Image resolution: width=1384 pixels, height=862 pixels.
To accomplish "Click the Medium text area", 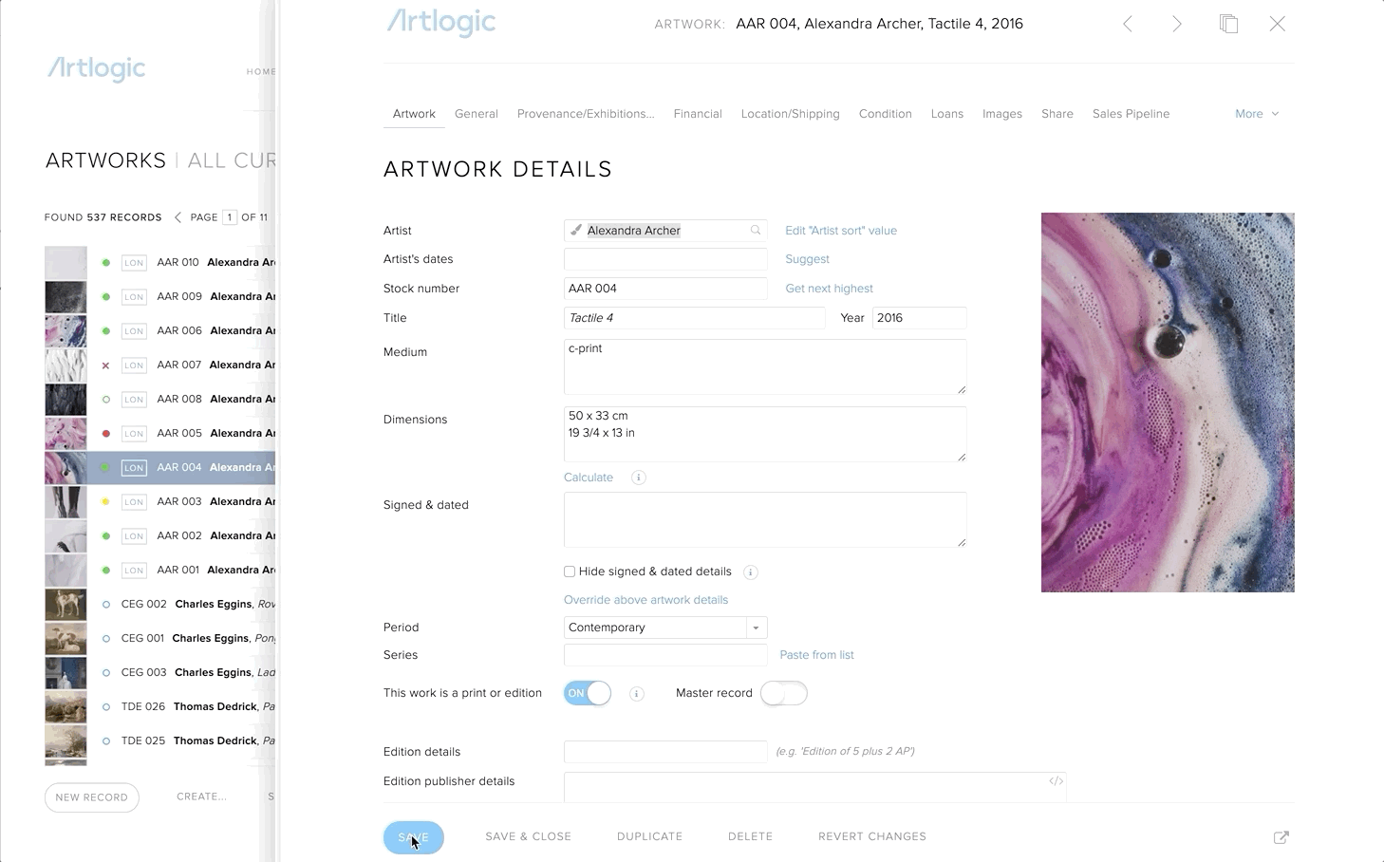I will 765,366.
